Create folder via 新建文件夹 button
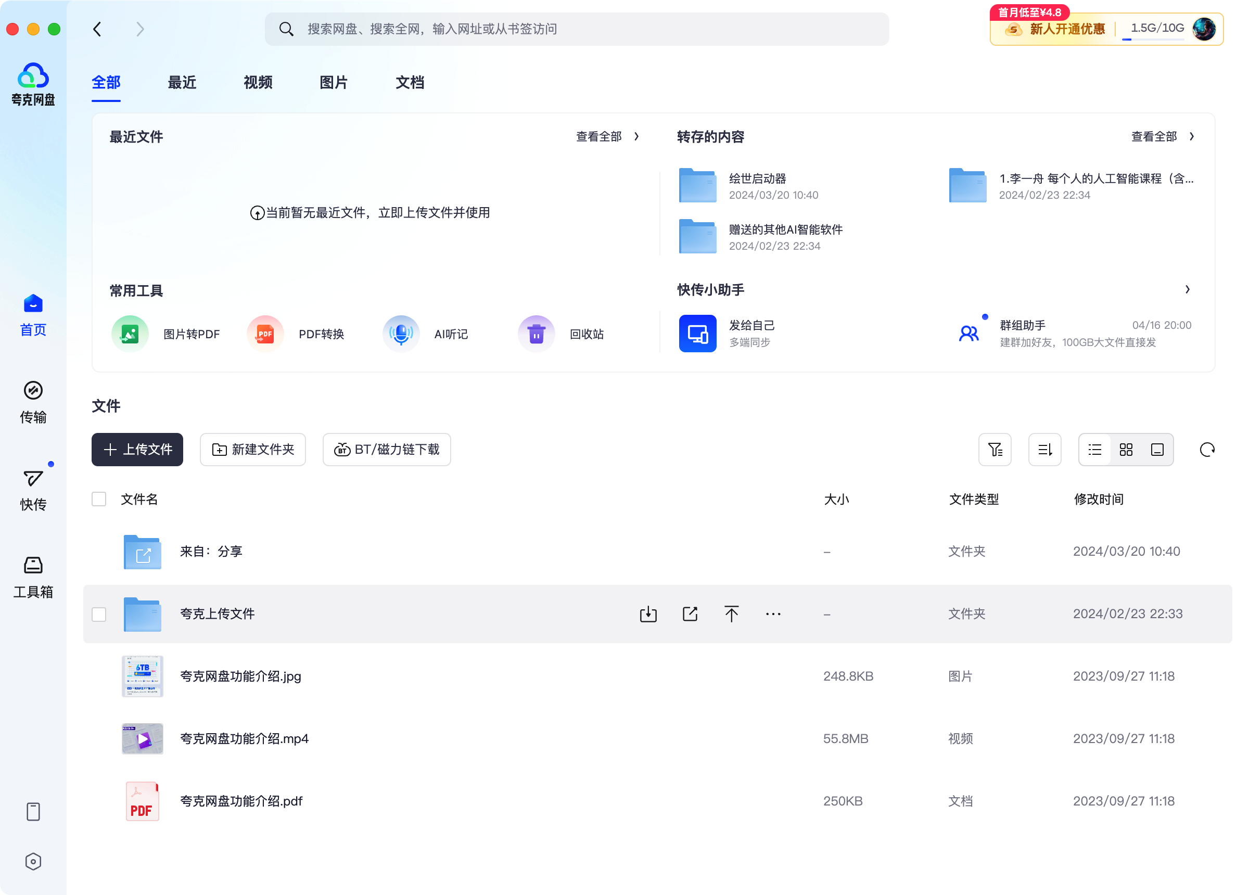1249x895 pixels. point(253,450)
